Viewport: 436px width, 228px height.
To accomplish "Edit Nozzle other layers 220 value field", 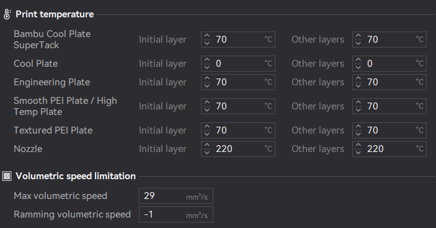I will tap(389, 149).
